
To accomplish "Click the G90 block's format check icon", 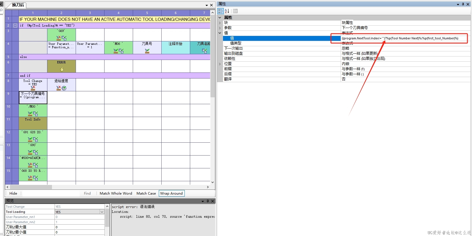I will point(35,152).
